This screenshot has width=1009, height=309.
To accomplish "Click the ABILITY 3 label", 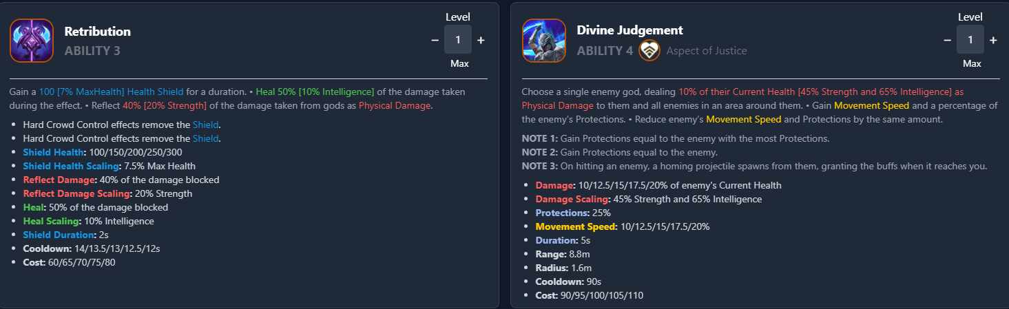I will click(92, 51).
